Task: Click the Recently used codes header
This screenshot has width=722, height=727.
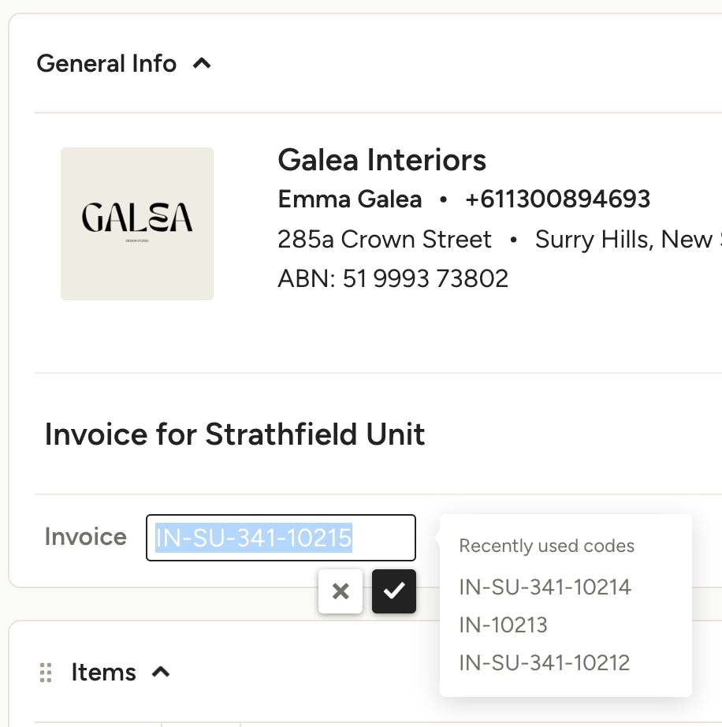Action: click(547, 546)
